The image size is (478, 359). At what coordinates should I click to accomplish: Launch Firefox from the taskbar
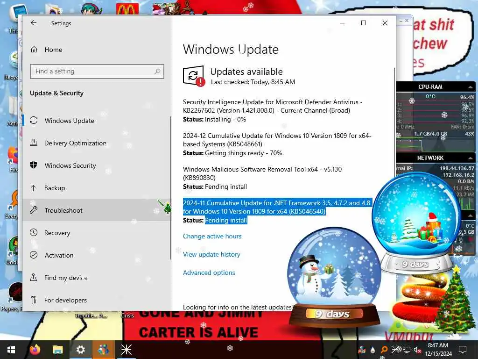pos(35,350)
